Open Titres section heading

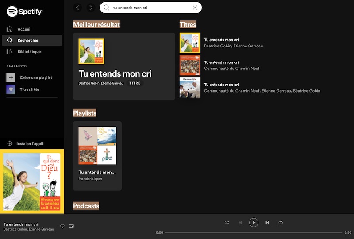188,24
